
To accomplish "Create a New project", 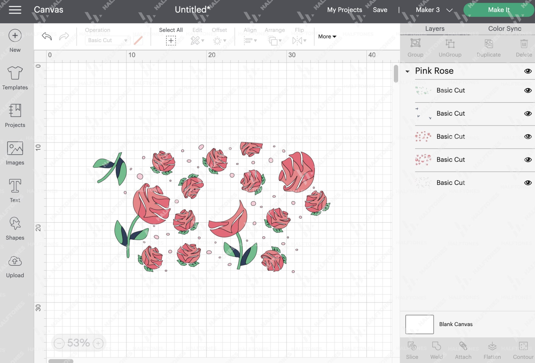I will point(15,41).
